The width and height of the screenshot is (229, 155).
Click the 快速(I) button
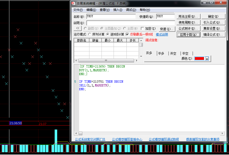(167, 29)
